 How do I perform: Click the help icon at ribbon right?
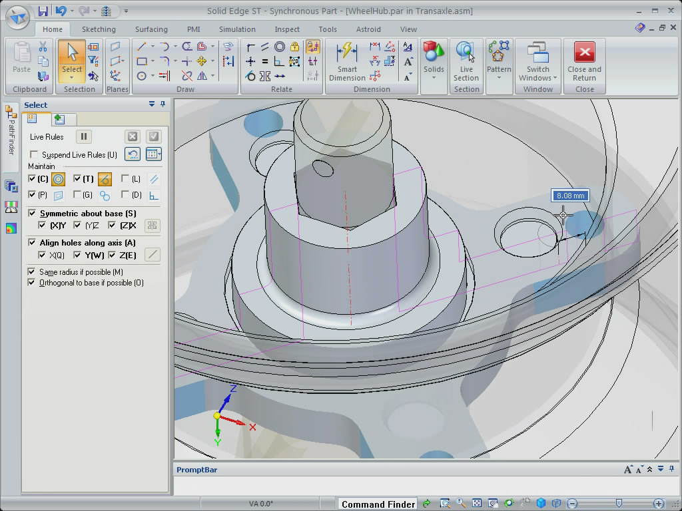point(640,28)
